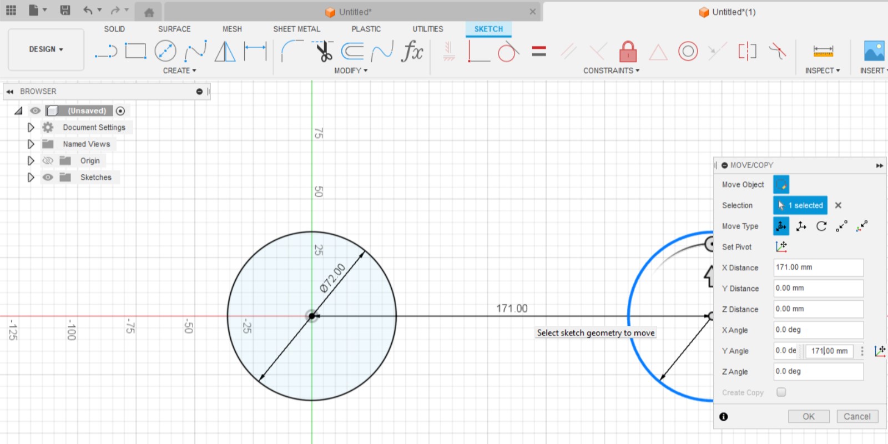
Task: Click the Home tab icon
Action: click(149, 12)
